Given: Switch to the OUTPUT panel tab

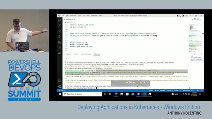Looking at the screenshot, I should click(76, 54).
